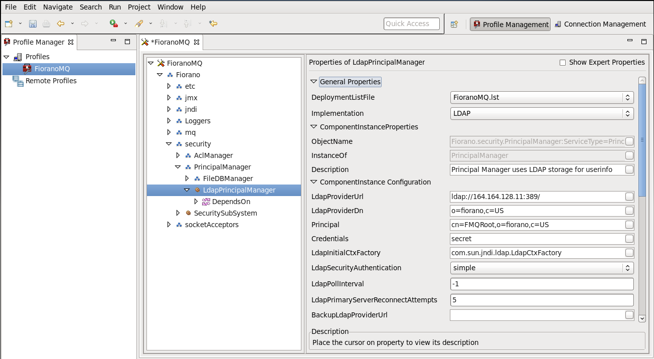The image size is (654, 359).
Task: Click the DependsOn node icon
Action: pos(206,202)
